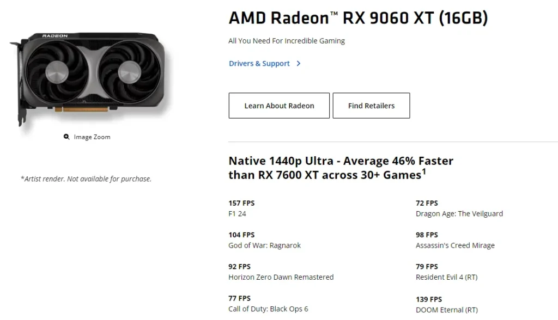Select the F1 24 FPS entry
This screenshot has height=320, width=558.
point(241,208)
